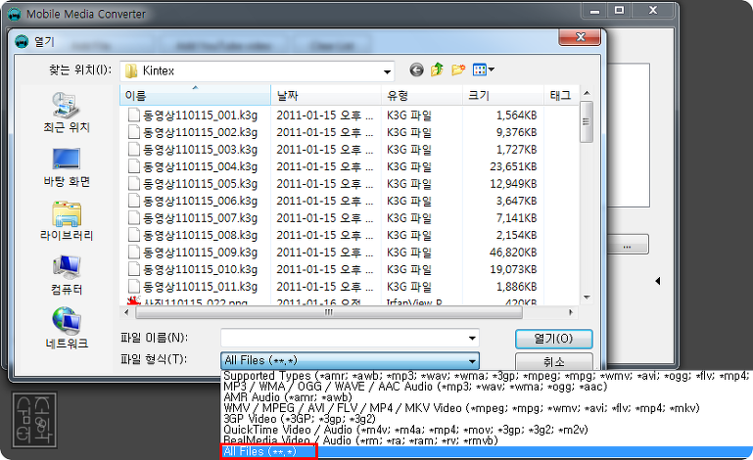Click the vertical scrollbar down arrow

(587, 298)
